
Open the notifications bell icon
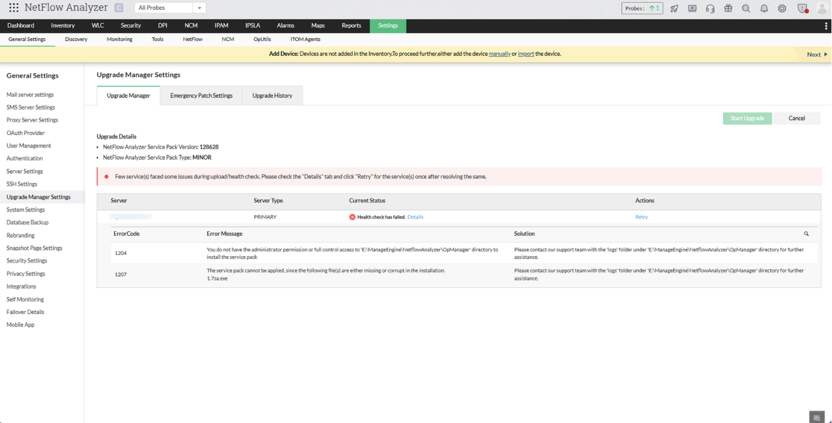tap(764, 8)
